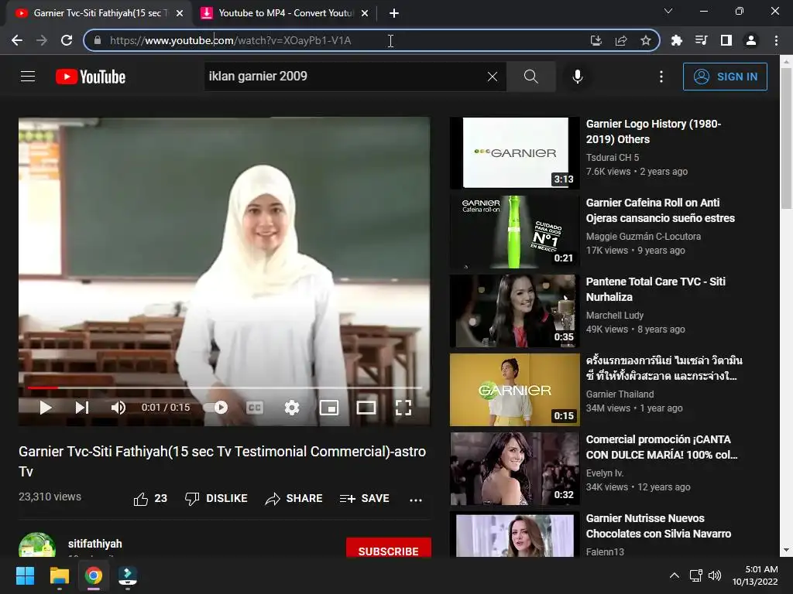Click the SHARE button
Viewport: 793px width, 594px height.
(294, 499)
